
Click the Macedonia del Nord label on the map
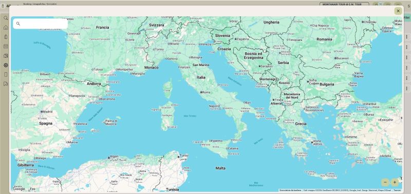point(292,96)
